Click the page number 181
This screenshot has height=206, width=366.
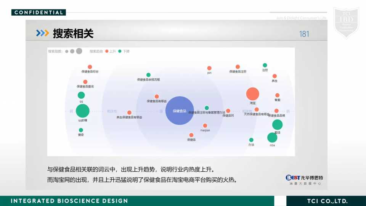(x=304, y=34)
